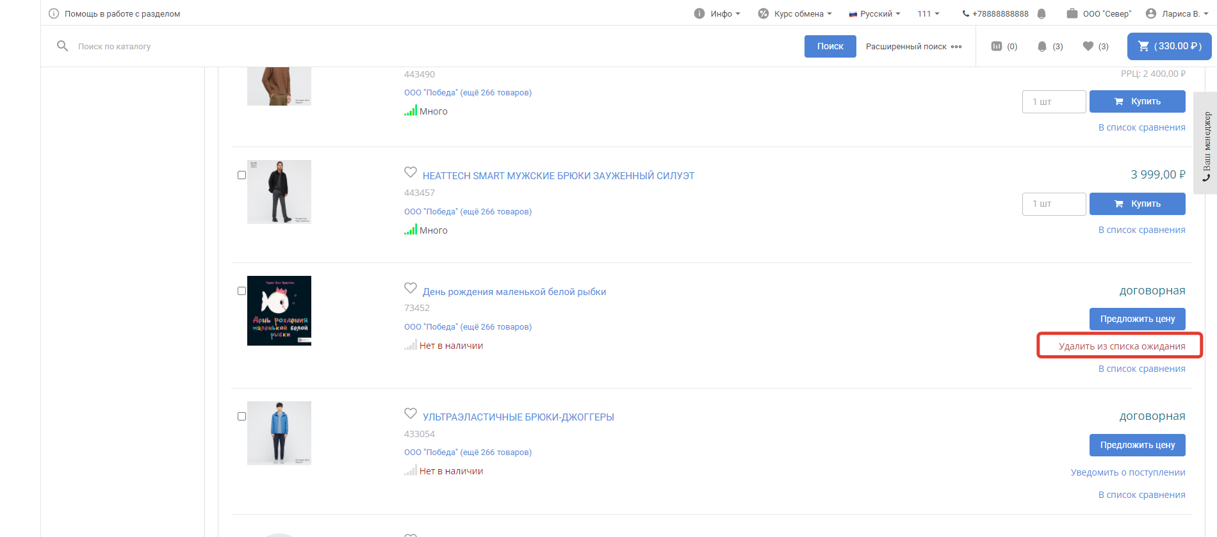Viewport: 1217px width, 537px height.
Task: Click Уведомить о поступлении
Action: tap(1128, 472)
